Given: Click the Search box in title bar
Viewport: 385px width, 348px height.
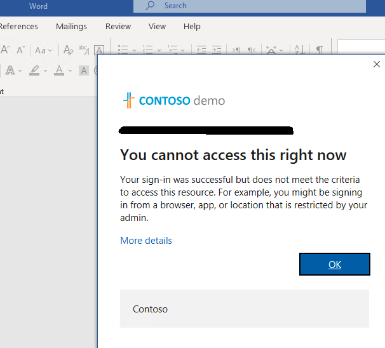Looking at the screenshot, I should 250,6.
